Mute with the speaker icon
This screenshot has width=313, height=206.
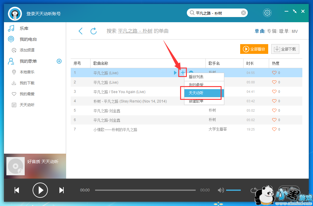pos(221,190)
